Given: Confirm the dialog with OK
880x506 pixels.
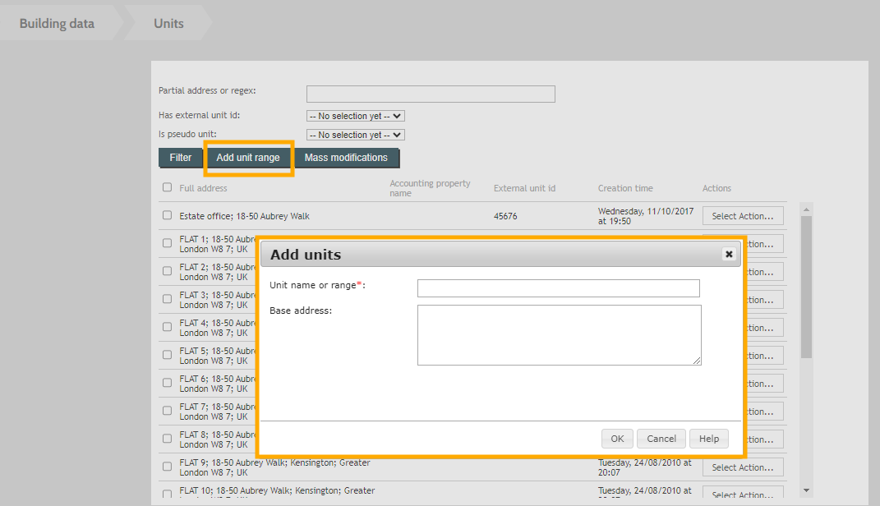Looking at the screenshot, I should coord(617,439).
